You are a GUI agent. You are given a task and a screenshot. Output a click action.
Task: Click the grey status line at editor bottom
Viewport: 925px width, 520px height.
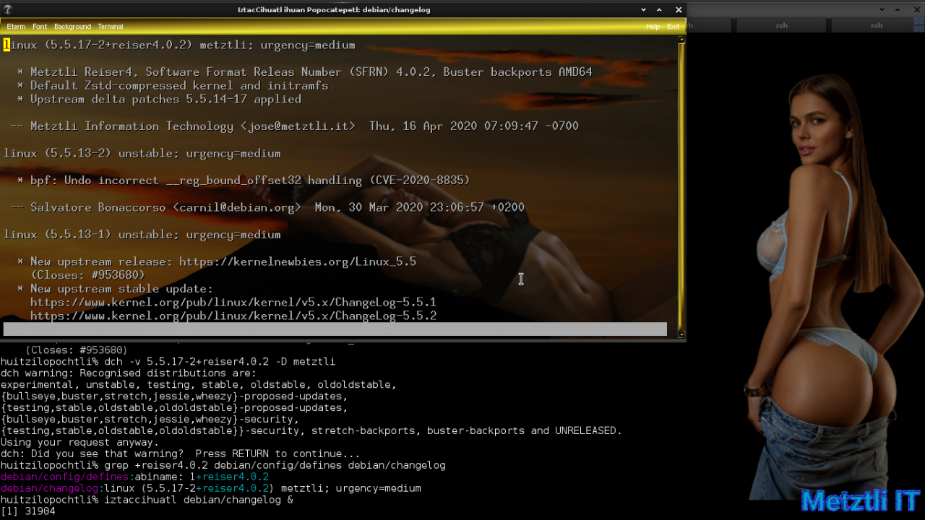(x=335, y=329)
